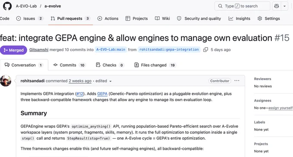Select the Checks tab
This screenshot has width=293, height=157.
(110, 65)
